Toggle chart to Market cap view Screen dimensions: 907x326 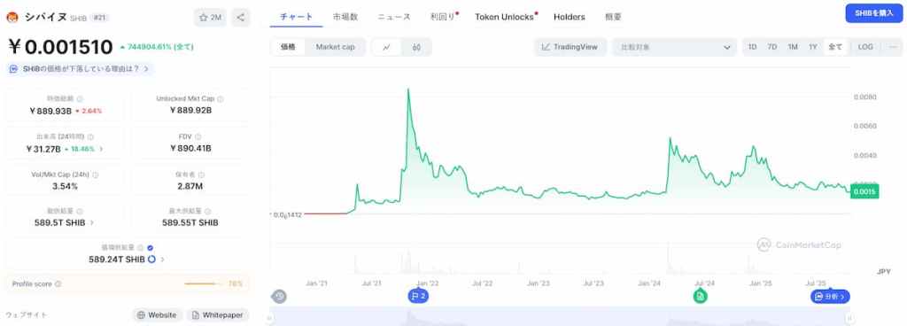(335, 48)
